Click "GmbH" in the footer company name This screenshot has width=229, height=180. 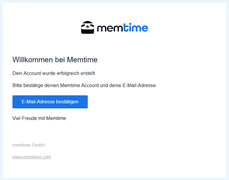38,145
